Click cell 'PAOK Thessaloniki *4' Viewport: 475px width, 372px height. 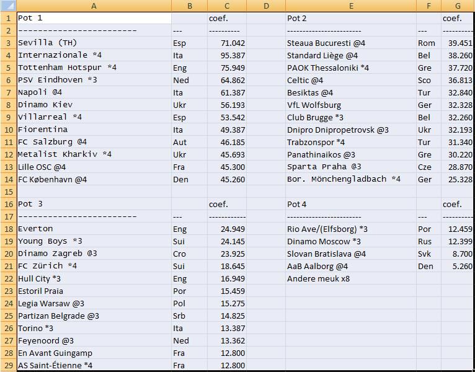click(x=351, y=68)
